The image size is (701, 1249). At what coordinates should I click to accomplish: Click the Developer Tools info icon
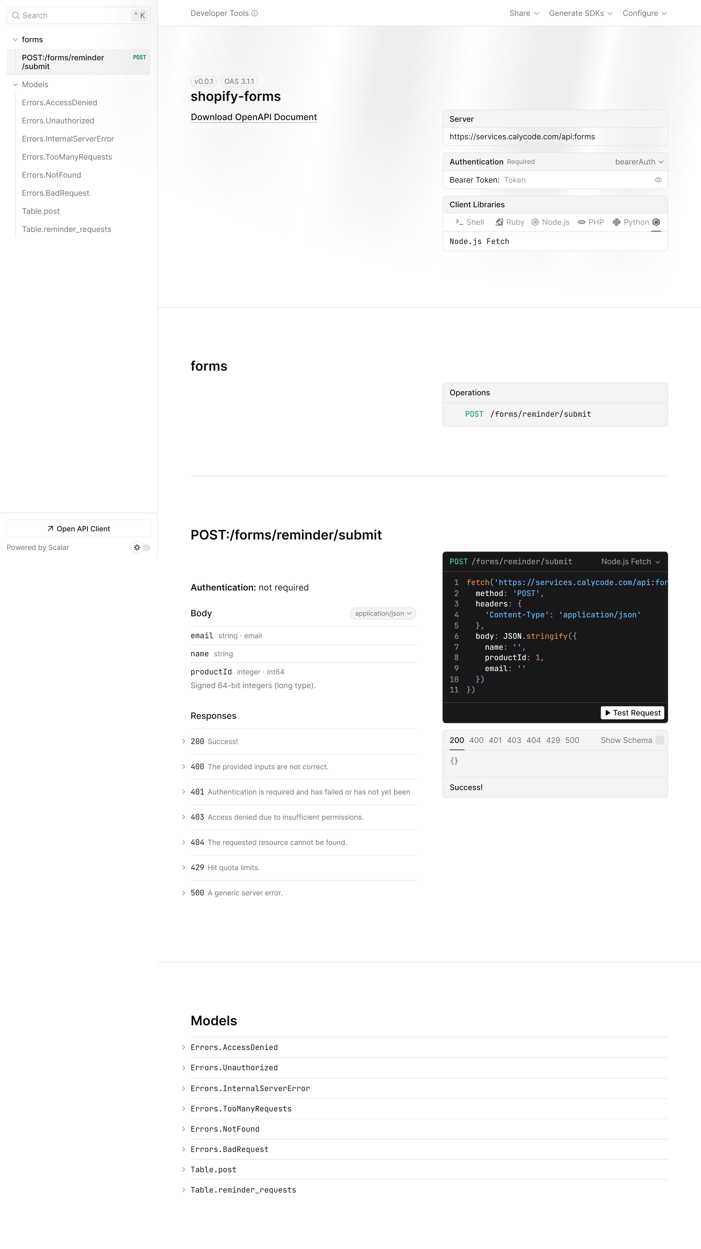pos(255,14)
